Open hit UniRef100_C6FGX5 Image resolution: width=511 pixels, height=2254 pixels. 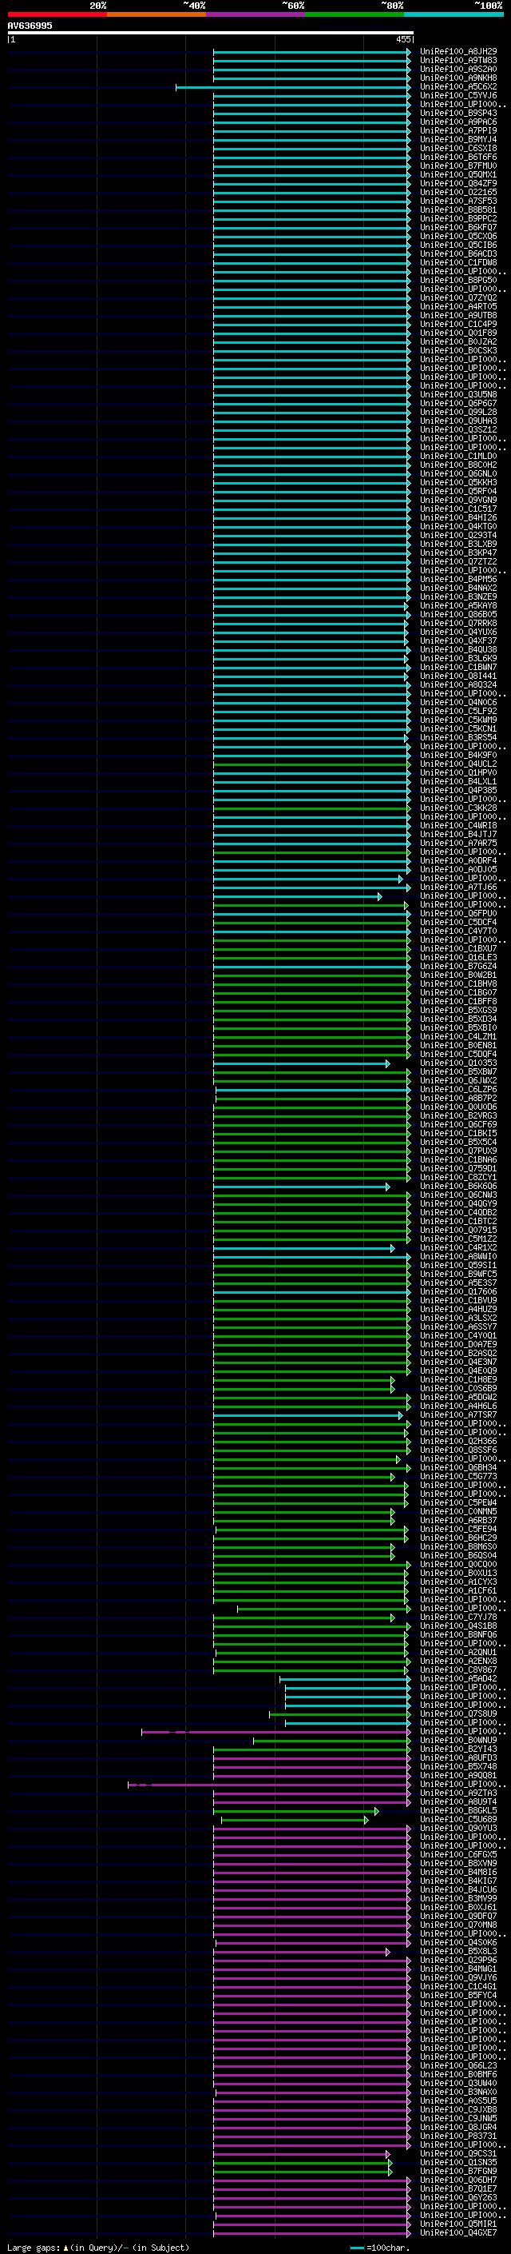(x=458, y=1854)
